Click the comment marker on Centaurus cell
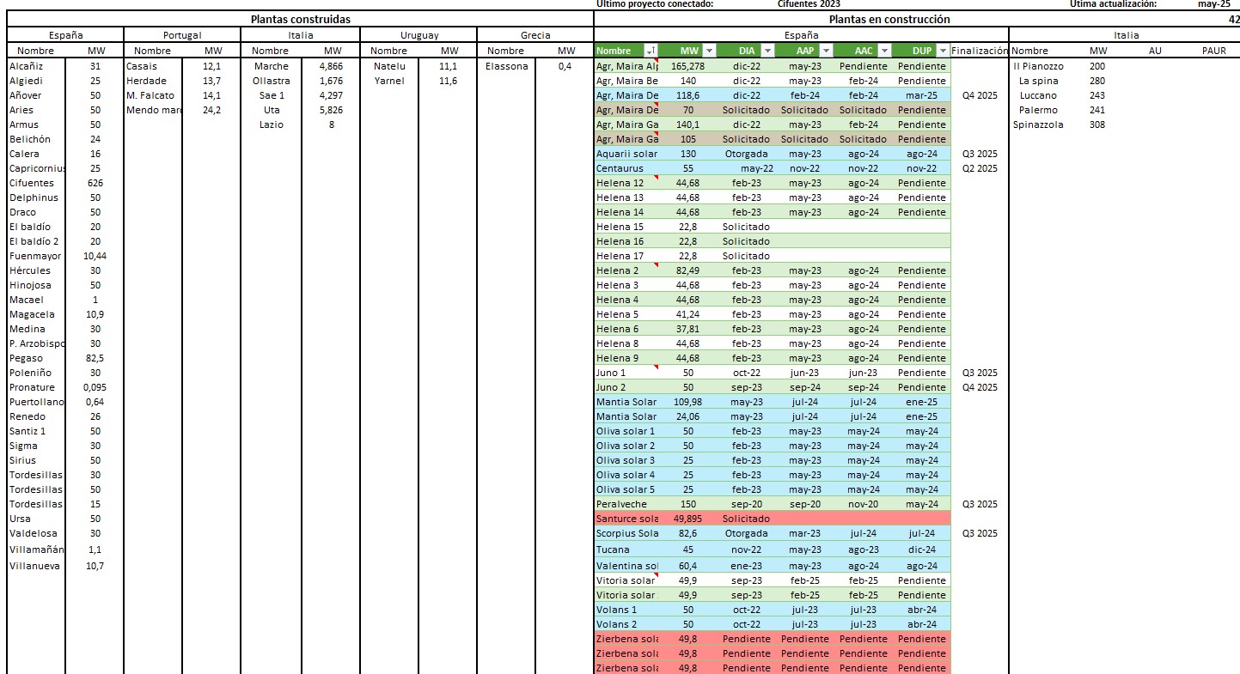Image resolution: width=1240 pixels, height=674 pixels. coord(656,164)
